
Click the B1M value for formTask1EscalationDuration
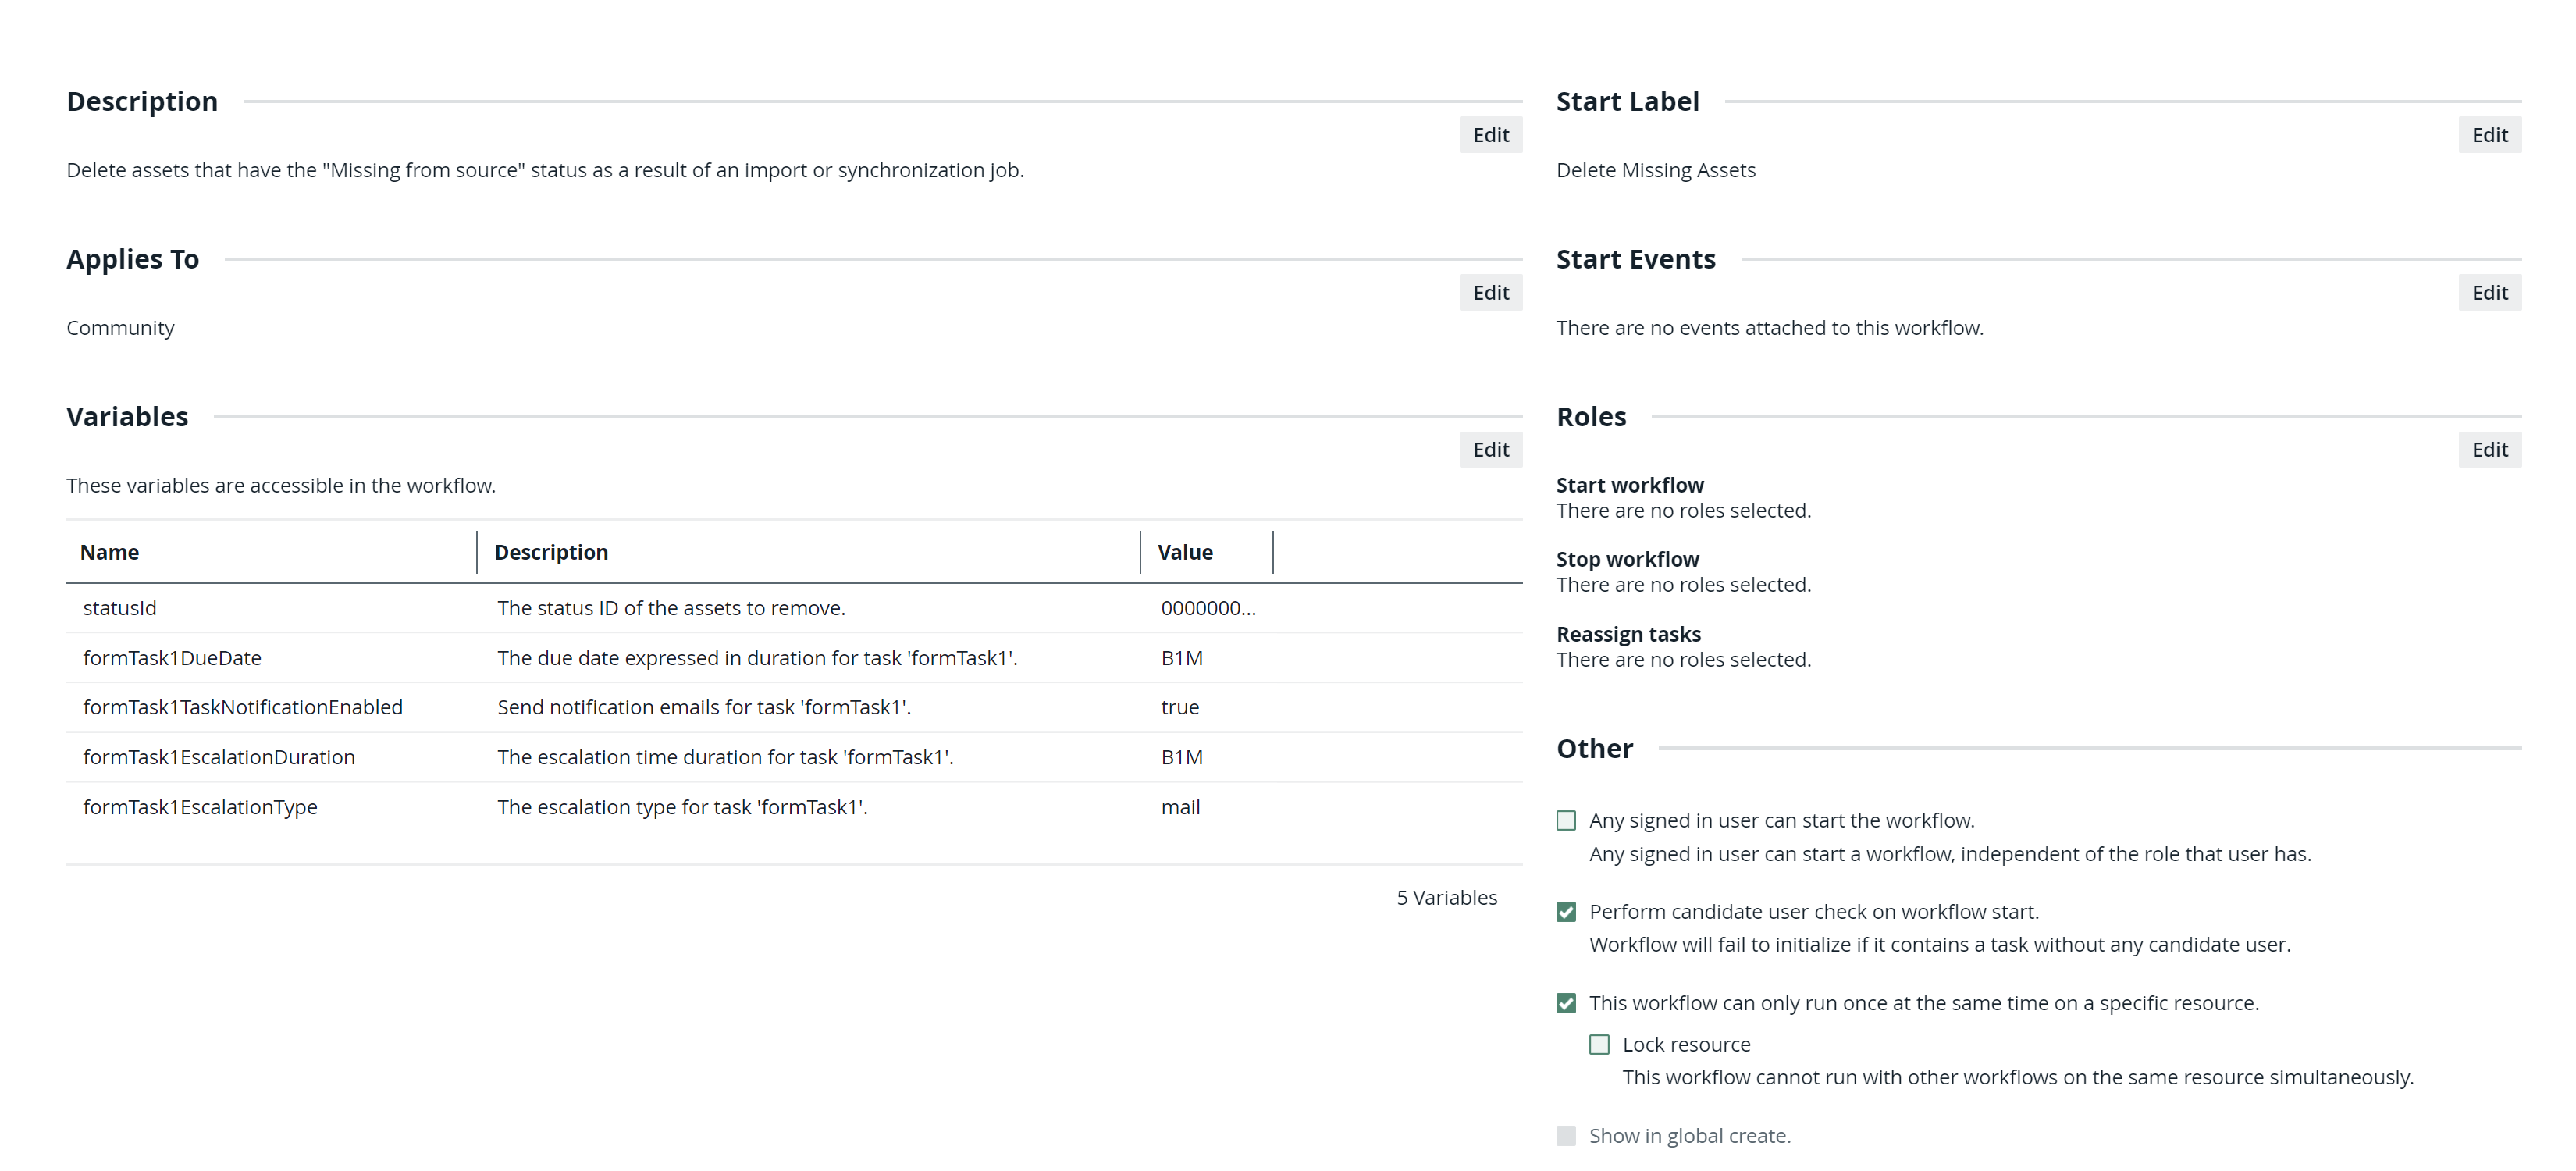point(1181,757)
